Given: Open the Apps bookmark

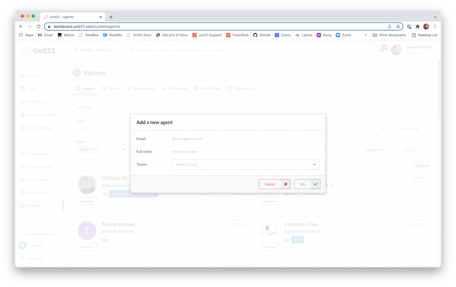Looking at the screenshot, I should click(26, 35).
